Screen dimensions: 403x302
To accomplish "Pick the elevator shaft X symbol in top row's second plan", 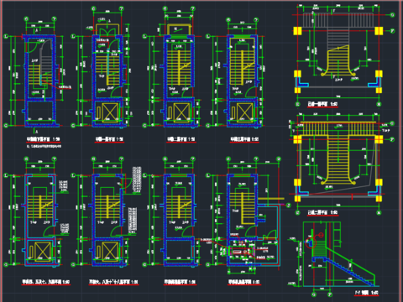I will click(x=110, y=112).
